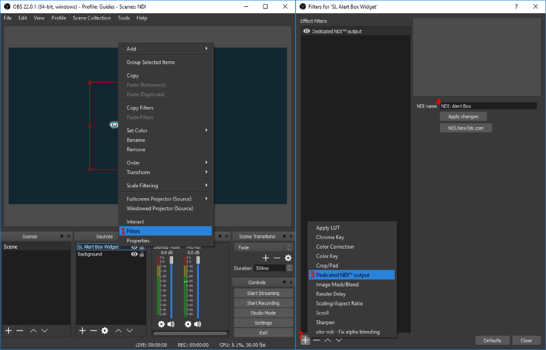
Task: Move the filter up in Filters window
Action: point(328,340)
